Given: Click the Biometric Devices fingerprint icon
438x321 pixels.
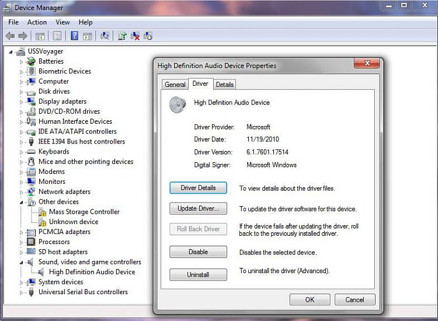Looking at the screenshot, I should click(x=32, y=71).
